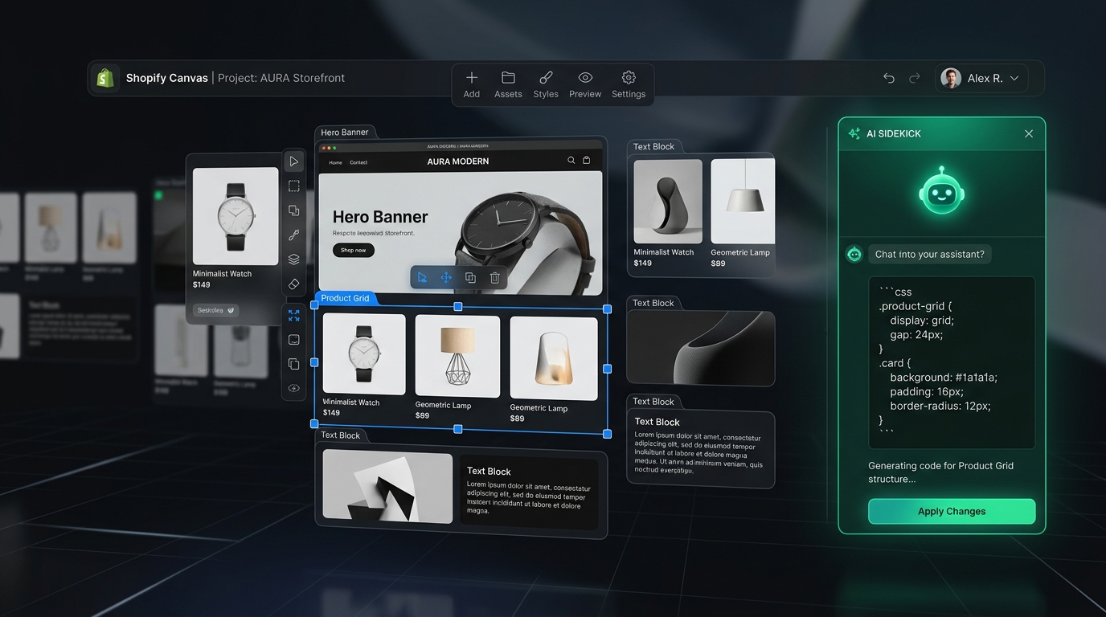Follow the Home link in the store nav

335,162
